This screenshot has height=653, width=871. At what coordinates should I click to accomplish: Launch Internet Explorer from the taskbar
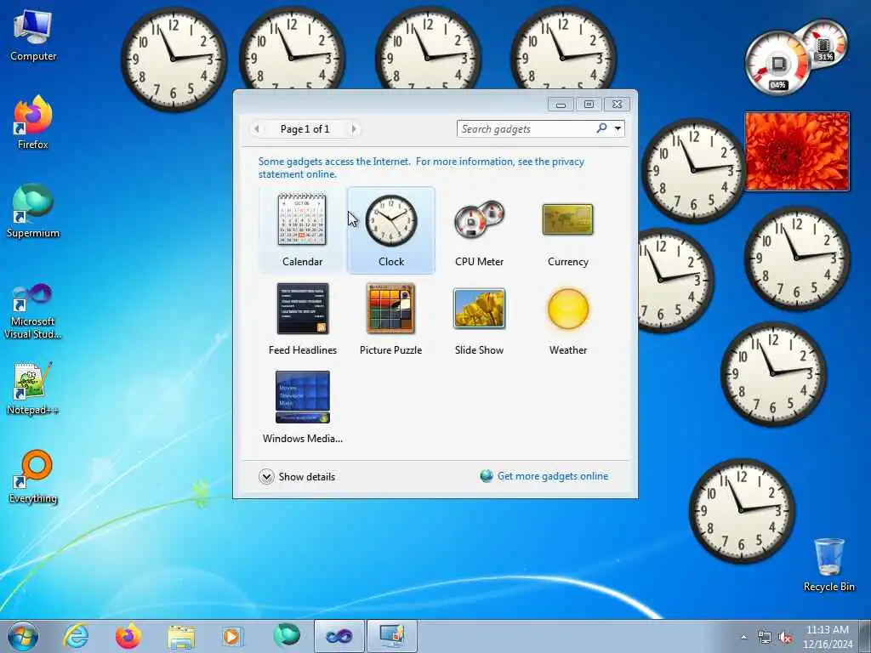76,636
